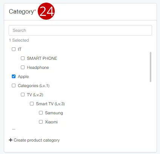The image size is (160, 154).
Task: Click the Samsung label text
Action: click(54, 113)
